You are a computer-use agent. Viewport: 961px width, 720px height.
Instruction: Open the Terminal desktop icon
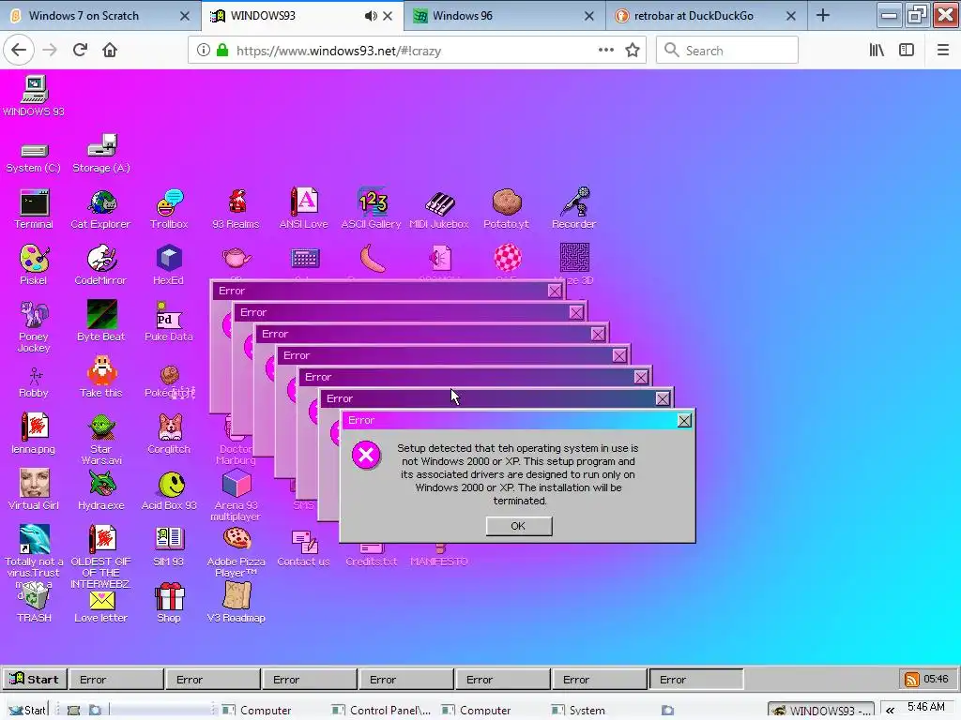click(x=34, y=209)
